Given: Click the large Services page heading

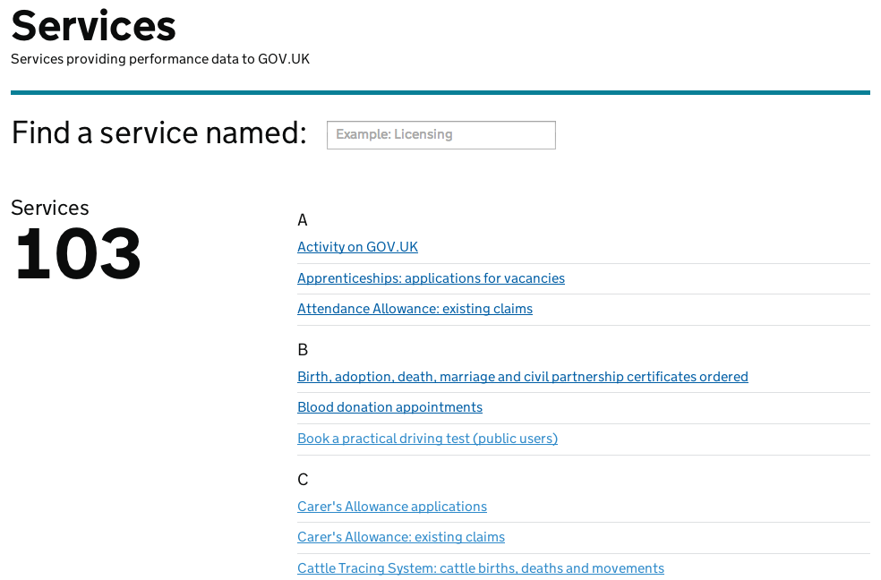Looking at the screenshot, I should [x=93, y=26].
